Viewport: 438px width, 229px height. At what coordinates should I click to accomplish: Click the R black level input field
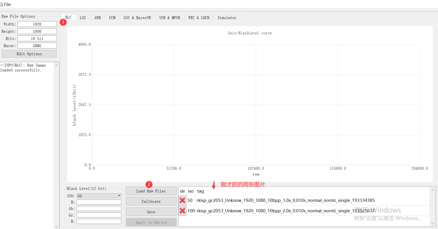pos(99,221)
